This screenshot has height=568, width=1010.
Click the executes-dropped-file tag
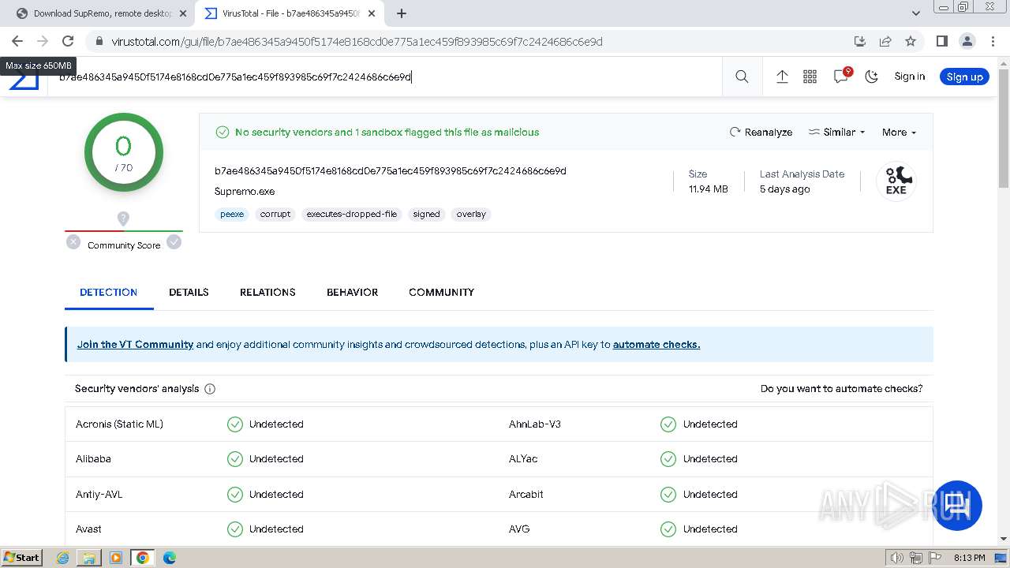pyautogui.click(x=352, y=214)
